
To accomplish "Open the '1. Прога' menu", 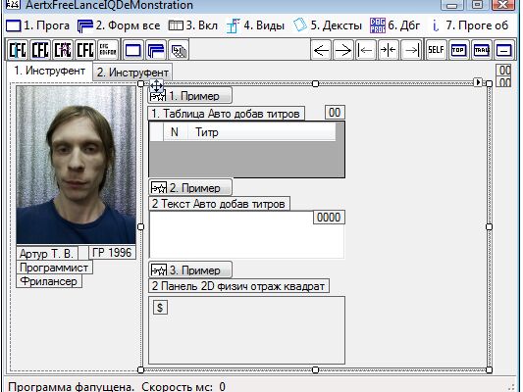I will coord(37,25).
